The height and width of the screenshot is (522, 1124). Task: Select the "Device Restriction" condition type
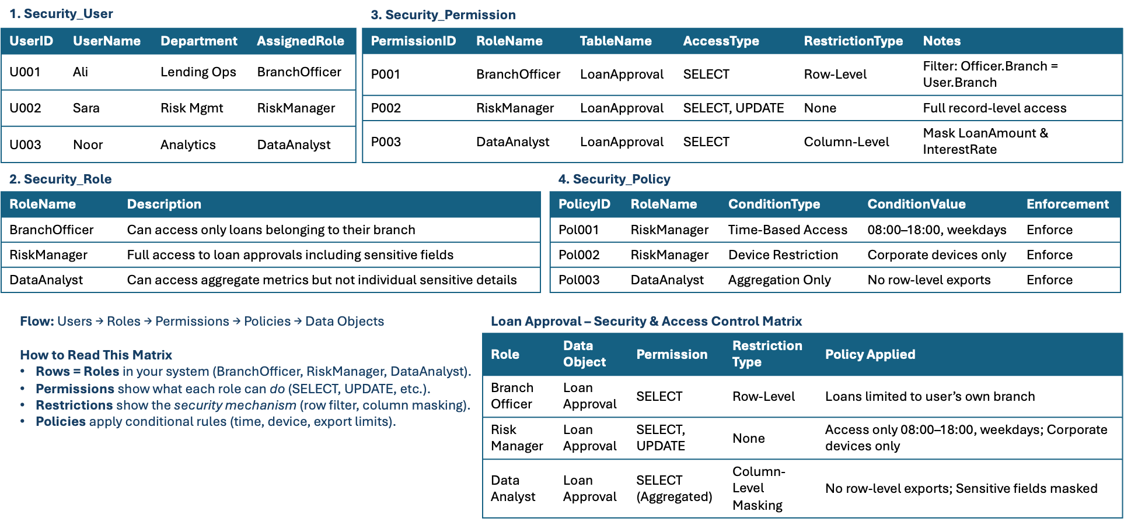tap(783, 255)
